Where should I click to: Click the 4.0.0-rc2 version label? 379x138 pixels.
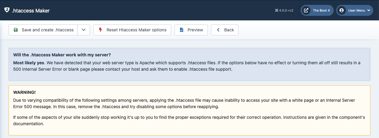(x=286, y=11)
